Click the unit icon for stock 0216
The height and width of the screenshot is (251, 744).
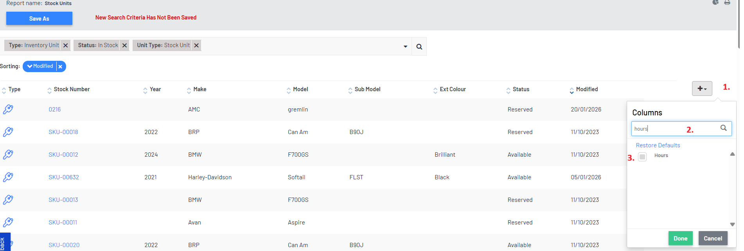(8, 110)
